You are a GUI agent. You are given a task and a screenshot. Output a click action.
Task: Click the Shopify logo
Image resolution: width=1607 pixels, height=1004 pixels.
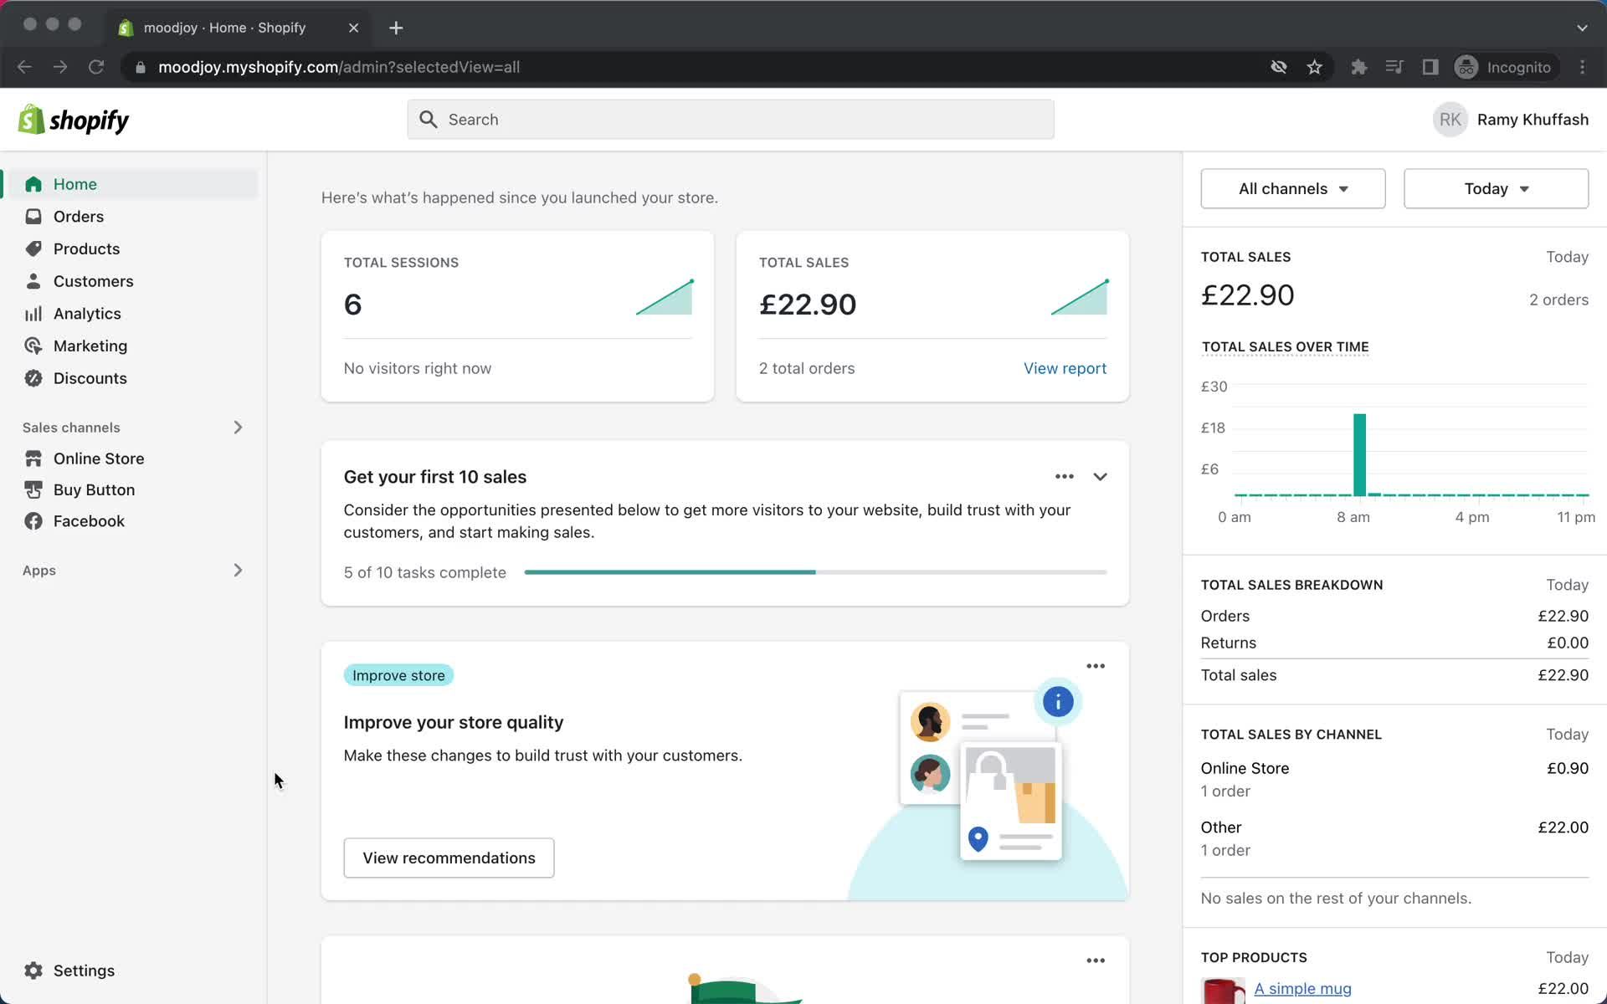pos(74,120)
